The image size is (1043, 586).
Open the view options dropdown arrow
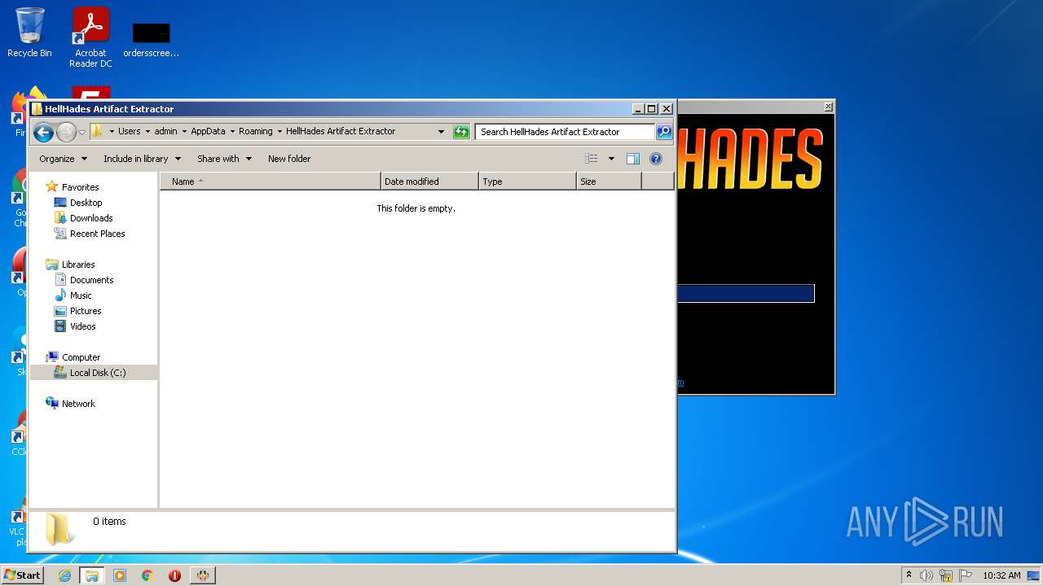tap(611, 159)
